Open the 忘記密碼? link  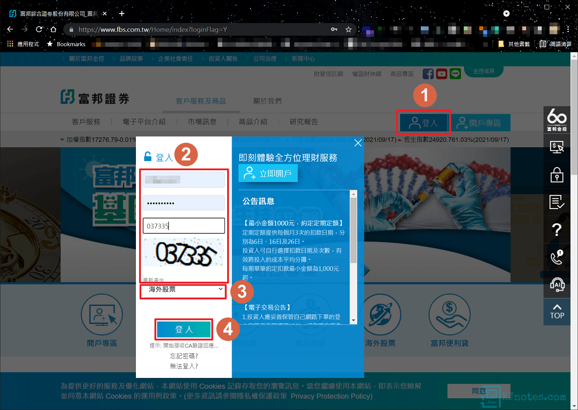184,356
